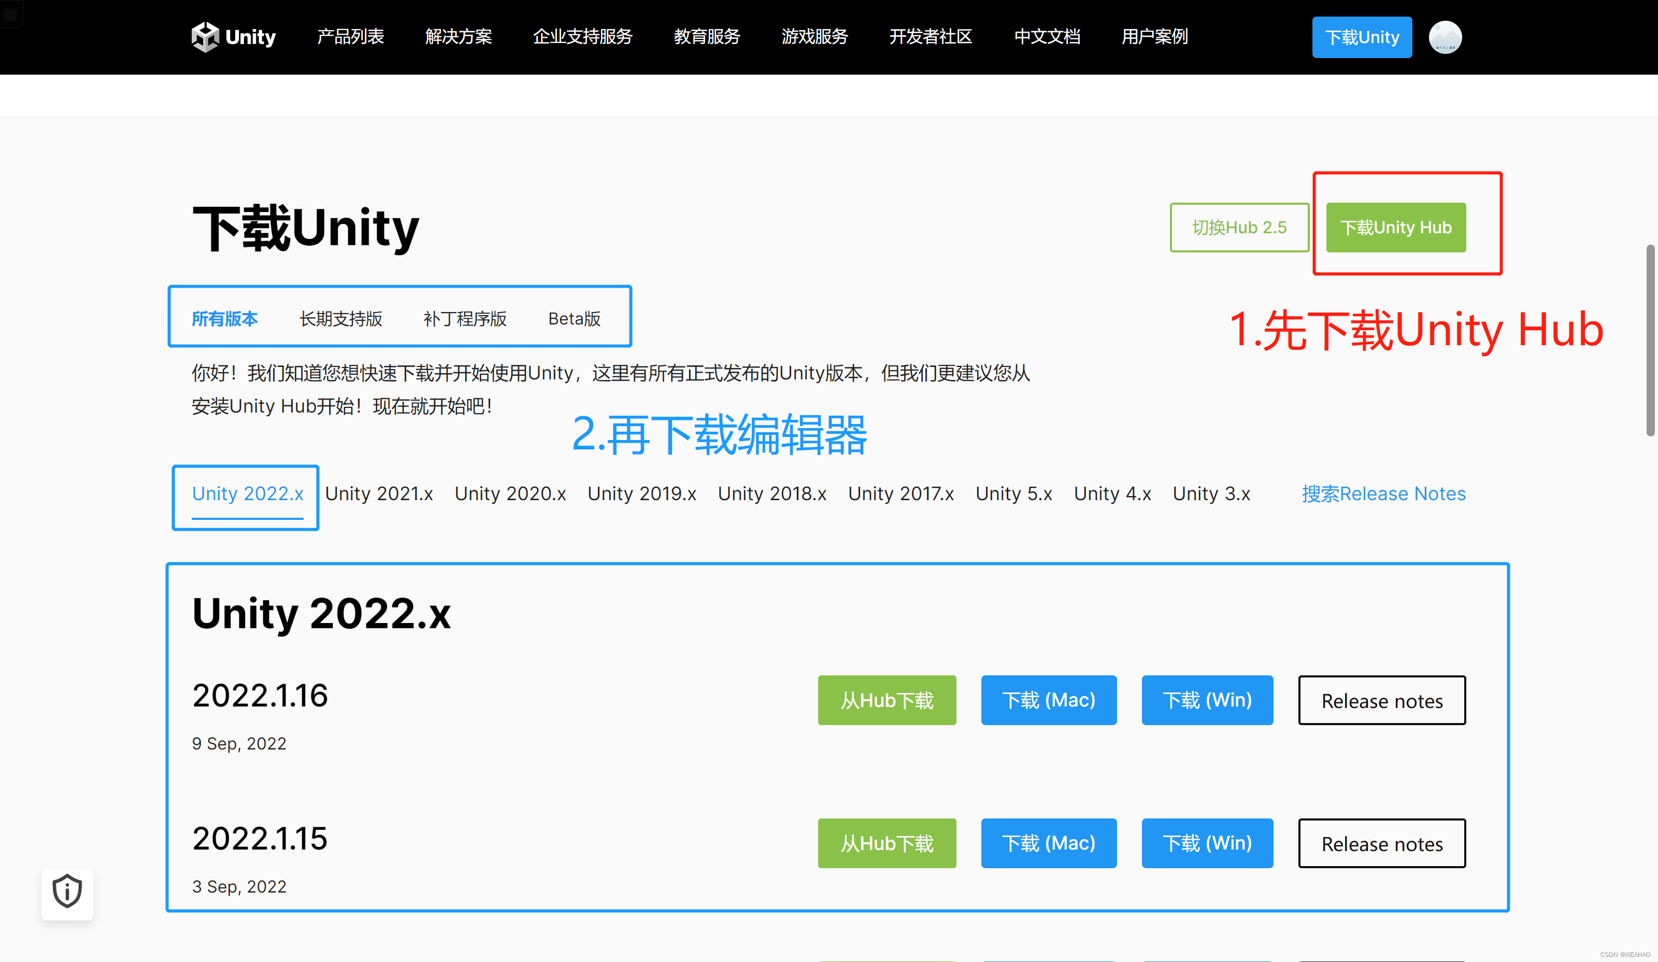This screenshot has width=1658, height=962.
Task: Click the green 下载Unity Hub button
Action: (1395, 227)
